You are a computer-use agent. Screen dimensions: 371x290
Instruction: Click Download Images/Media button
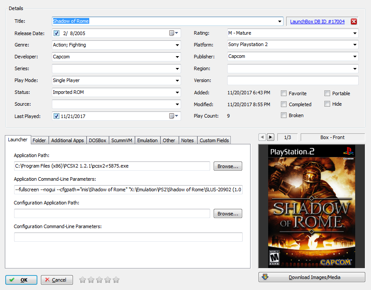[312, 277]
